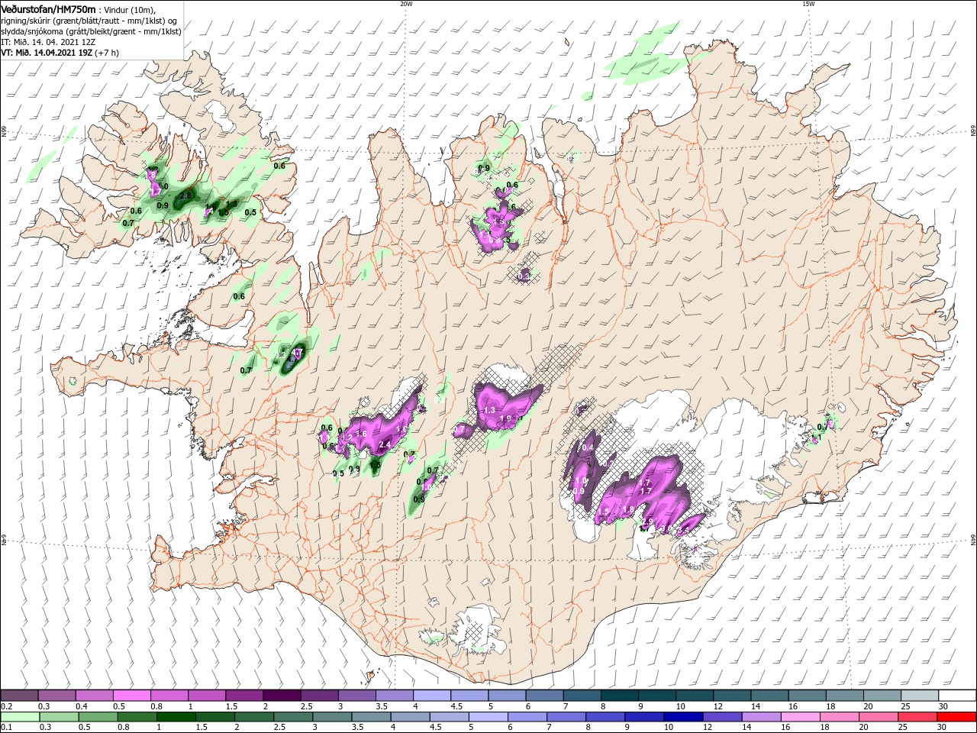Click the darkest green 1 swatch, lower legend row

click(x=176, y=717)
